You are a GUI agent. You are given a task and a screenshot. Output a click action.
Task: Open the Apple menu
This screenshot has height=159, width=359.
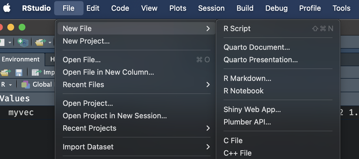[x=7, y=8]
